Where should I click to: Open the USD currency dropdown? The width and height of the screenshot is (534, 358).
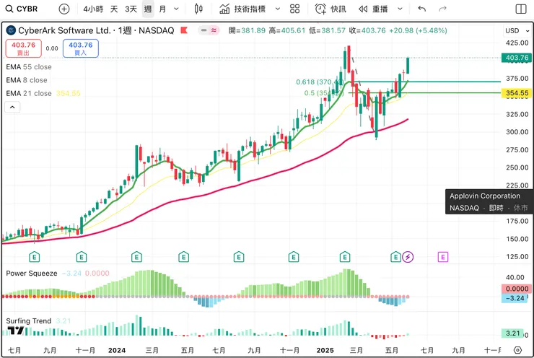tap(517, 30)
